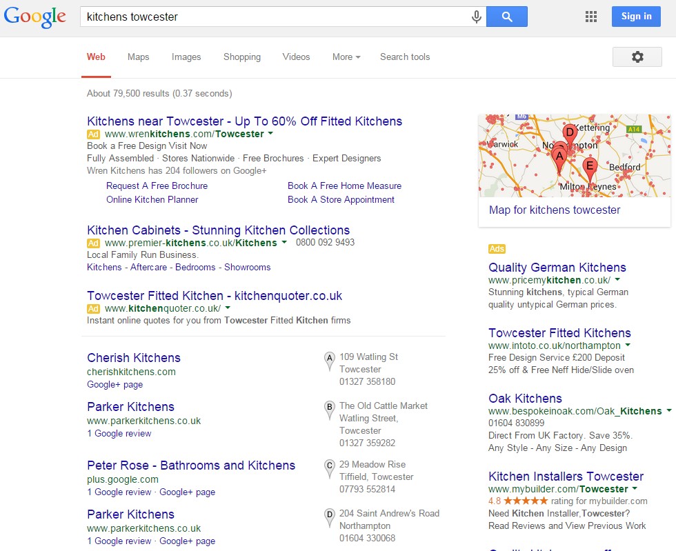Click Bedrooms sitelink under premier-kitchens ad
The height and width of the screenshot is (551, 676).
(x=195, y=268)
